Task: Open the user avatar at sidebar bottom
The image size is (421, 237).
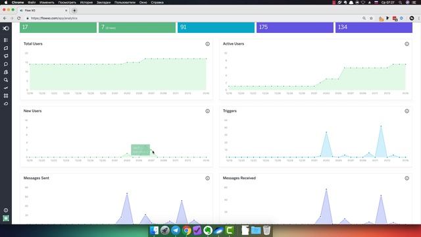Action: pos(6,218)
